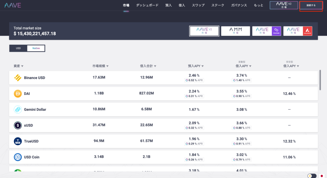
Task: Open the AAVE V2 市場 selector in header
Action: 284,5
